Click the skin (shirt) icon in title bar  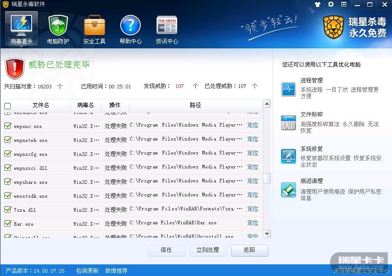click(x=317, y=5)
